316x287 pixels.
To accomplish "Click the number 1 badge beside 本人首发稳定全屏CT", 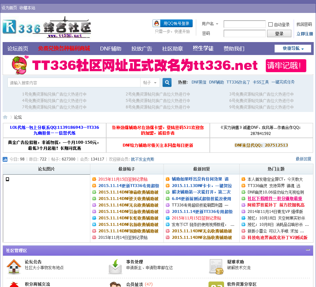I will click(243, 179).
